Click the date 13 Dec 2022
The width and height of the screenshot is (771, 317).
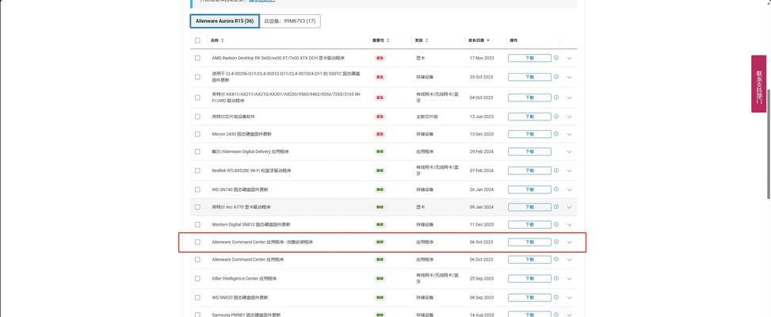[x=482, y=134]
